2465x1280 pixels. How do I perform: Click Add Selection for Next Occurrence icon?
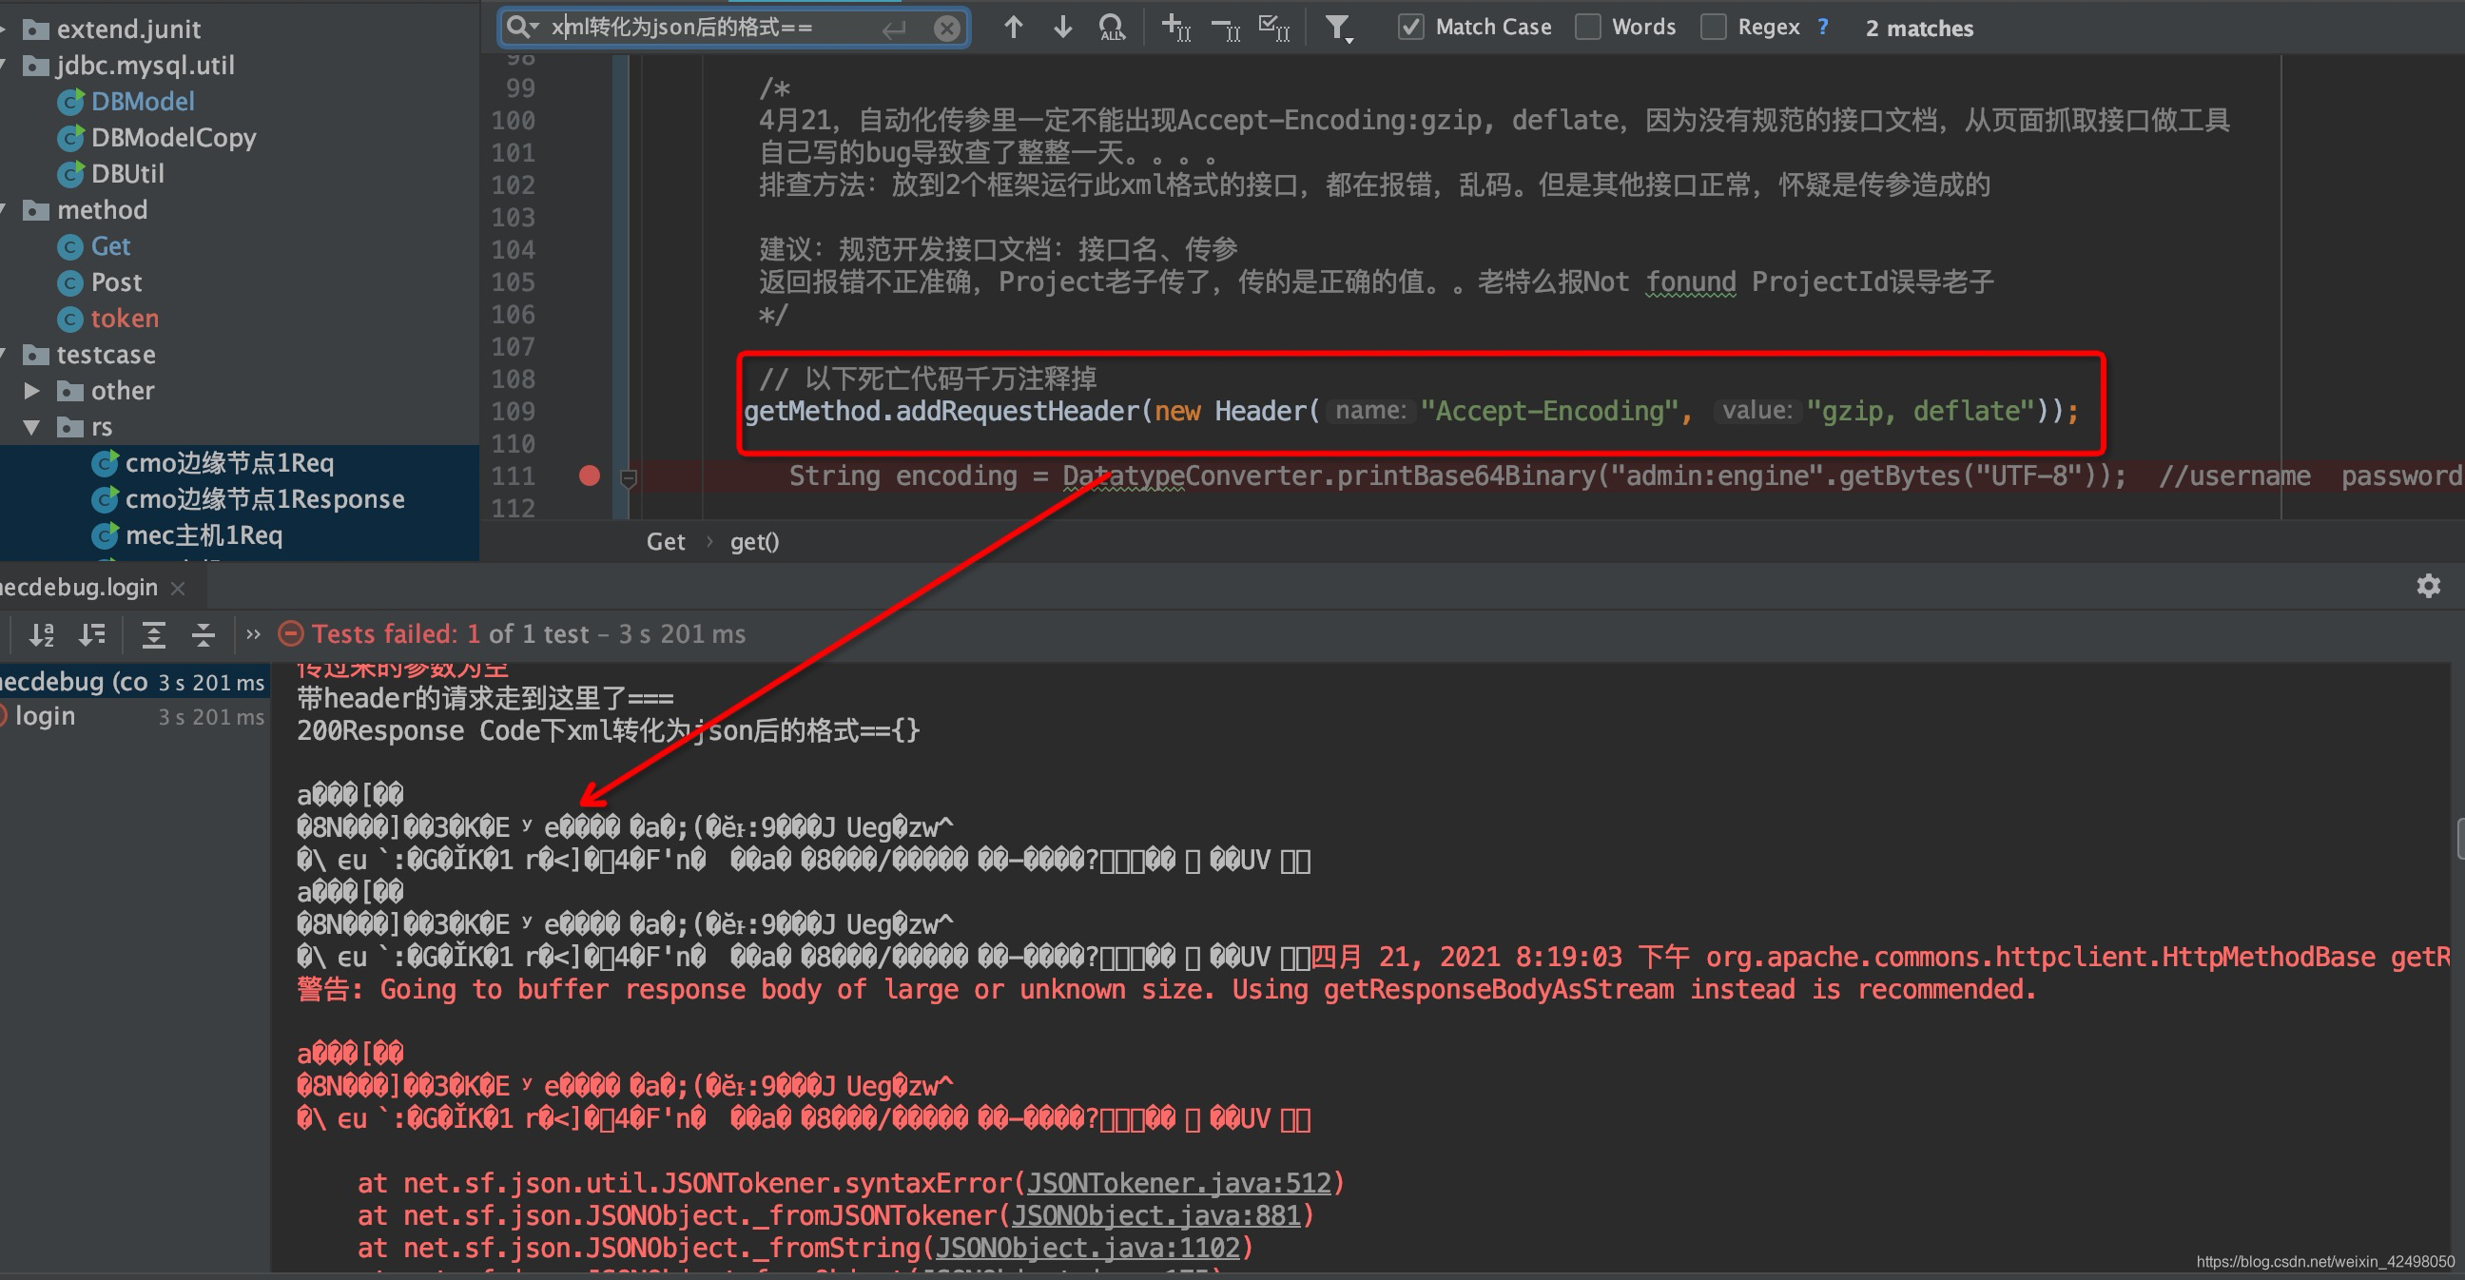point(1175,28)
